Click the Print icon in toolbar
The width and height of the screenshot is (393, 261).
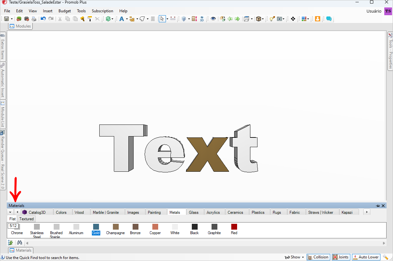point(34,19)
